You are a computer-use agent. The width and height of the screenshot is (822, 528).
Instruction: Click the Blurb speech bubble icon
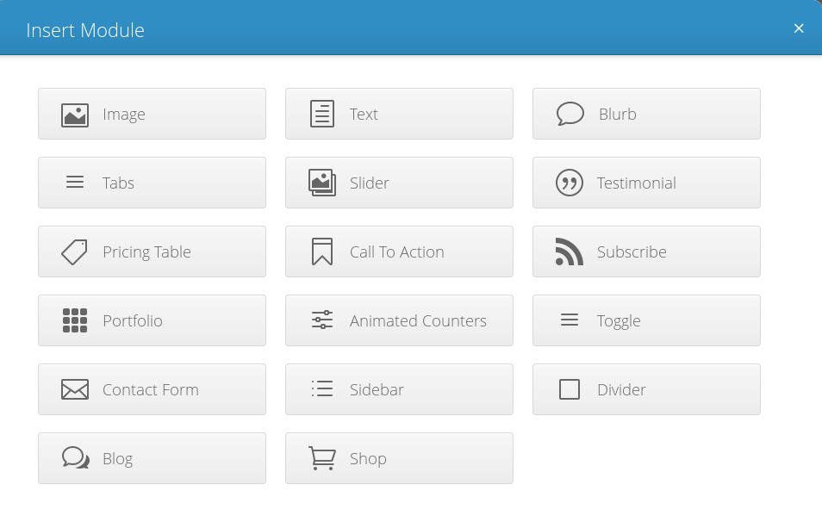tap(570, 114)
